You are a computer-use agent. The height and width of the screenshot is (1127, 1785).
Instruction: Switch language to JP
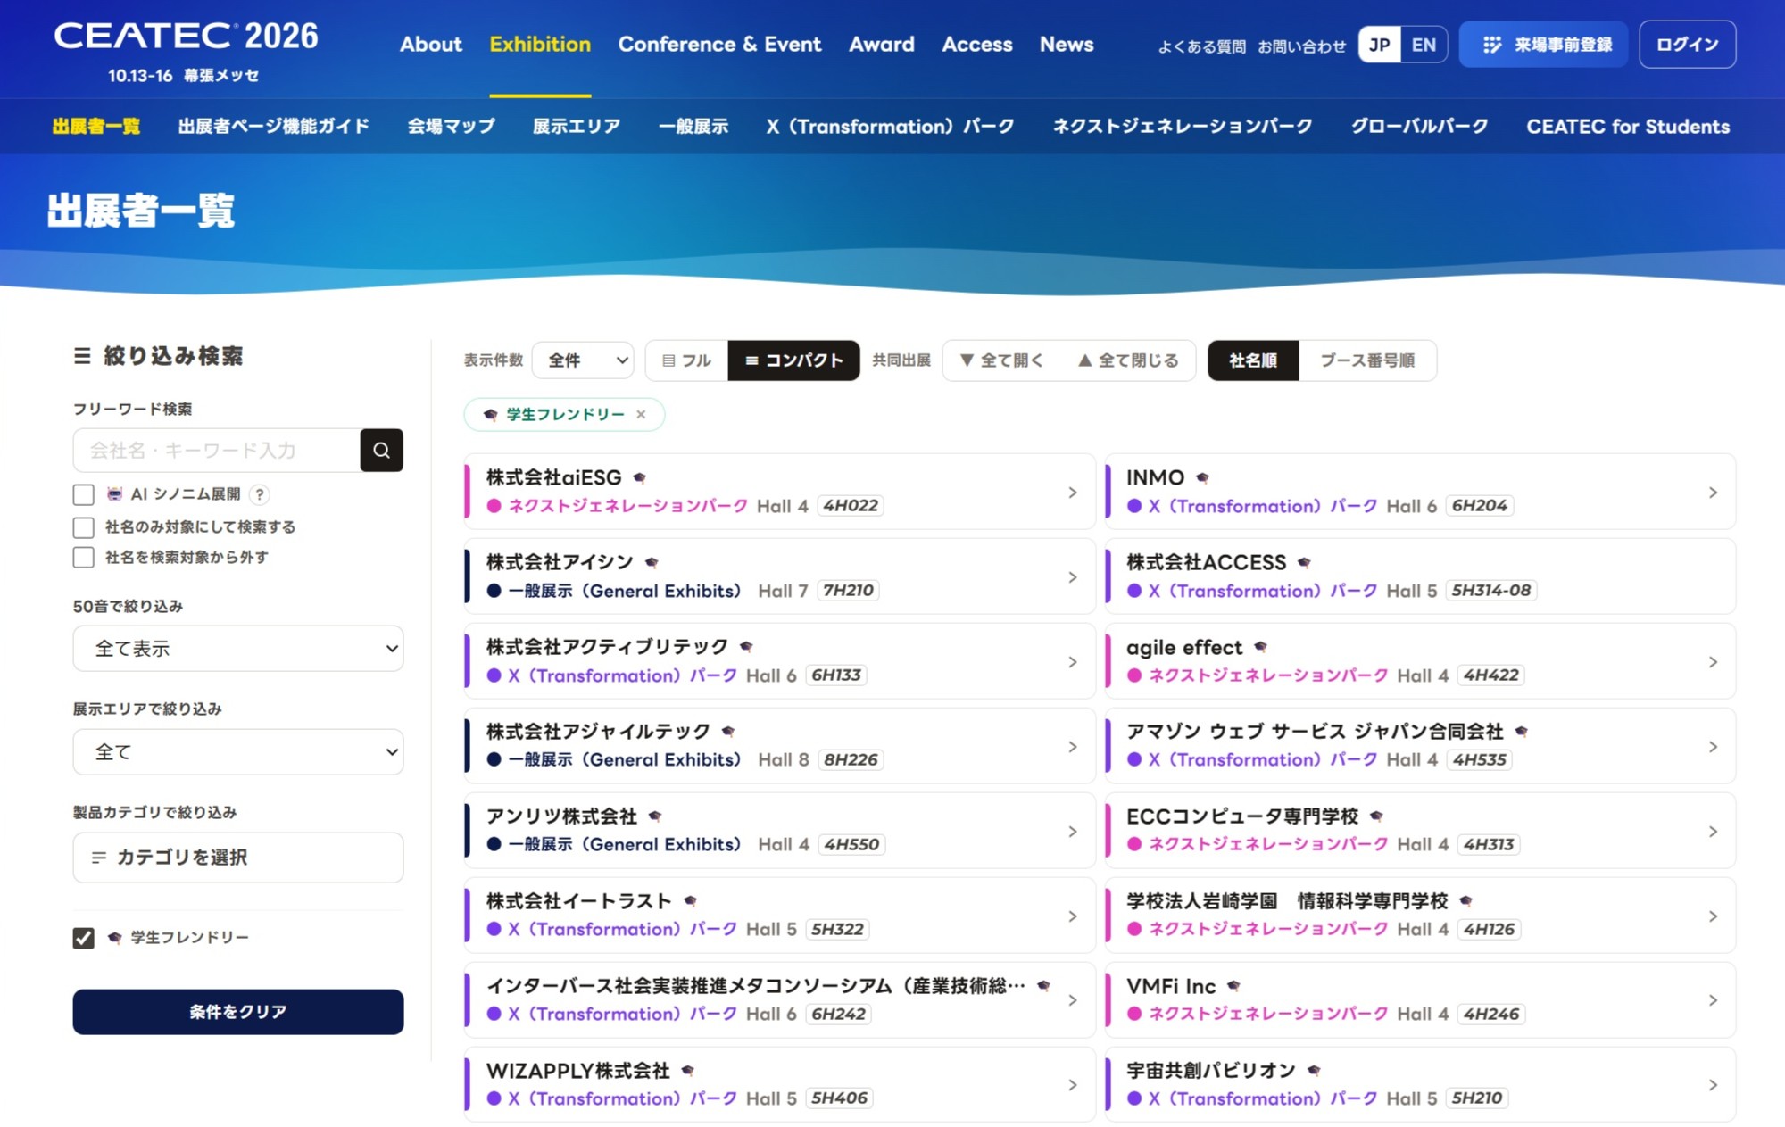[x=1380, y=45]
